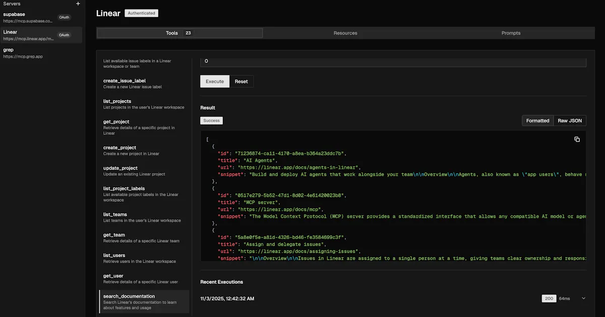This screenshot has height=317, width=605.
Task: Select the supabase server
Action: click(x=41, y=17)
